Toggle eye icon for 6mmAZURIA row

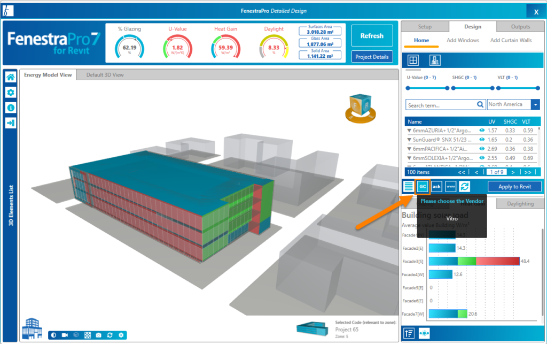point(482,130)
